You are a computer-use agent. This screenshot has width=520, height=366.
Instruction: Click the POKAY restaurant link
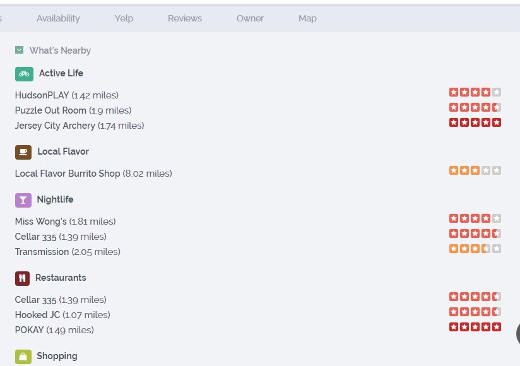pos(30,330)
